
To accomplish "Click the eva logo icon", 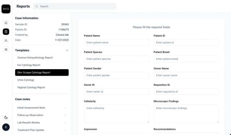I will pyautogui.click(x=6, y=9).
